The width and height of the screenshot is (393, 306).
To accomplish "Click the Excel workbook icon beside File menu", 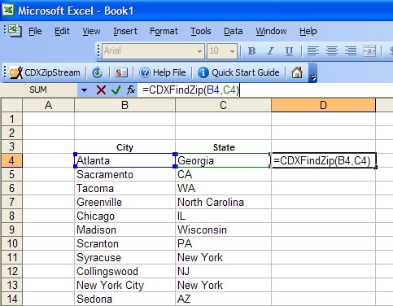I will (15, 31).
